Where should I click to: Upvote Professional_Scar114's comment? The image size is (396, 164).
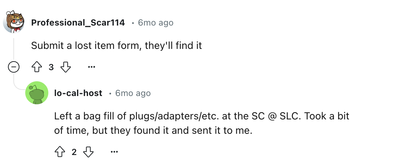37,67
